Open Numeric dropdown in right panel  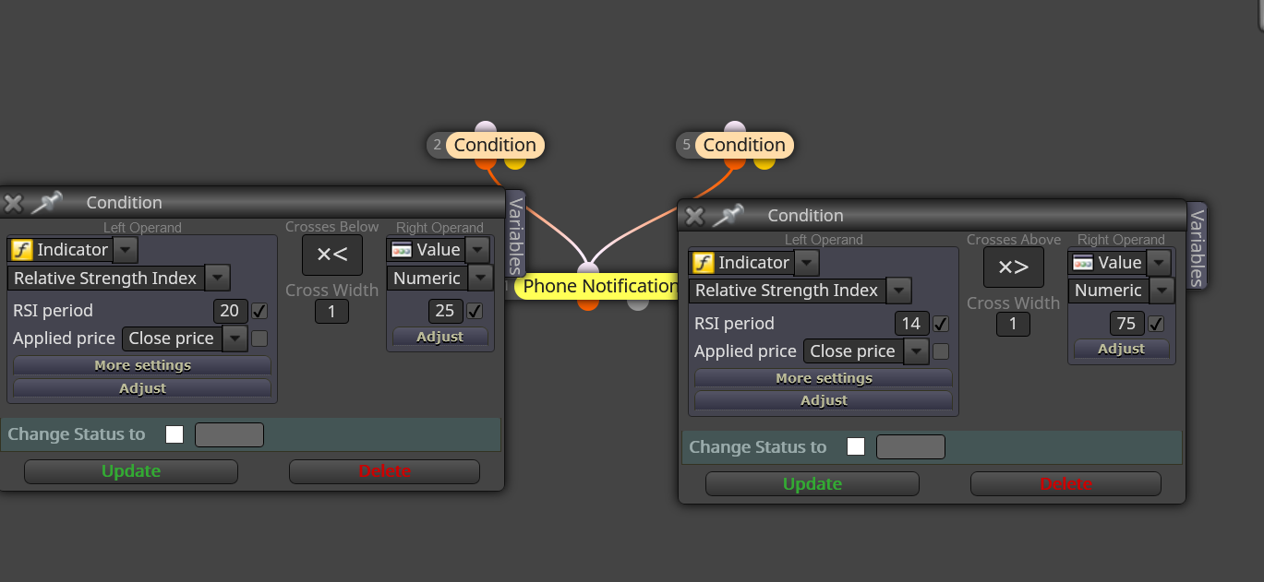[1162, 291]
